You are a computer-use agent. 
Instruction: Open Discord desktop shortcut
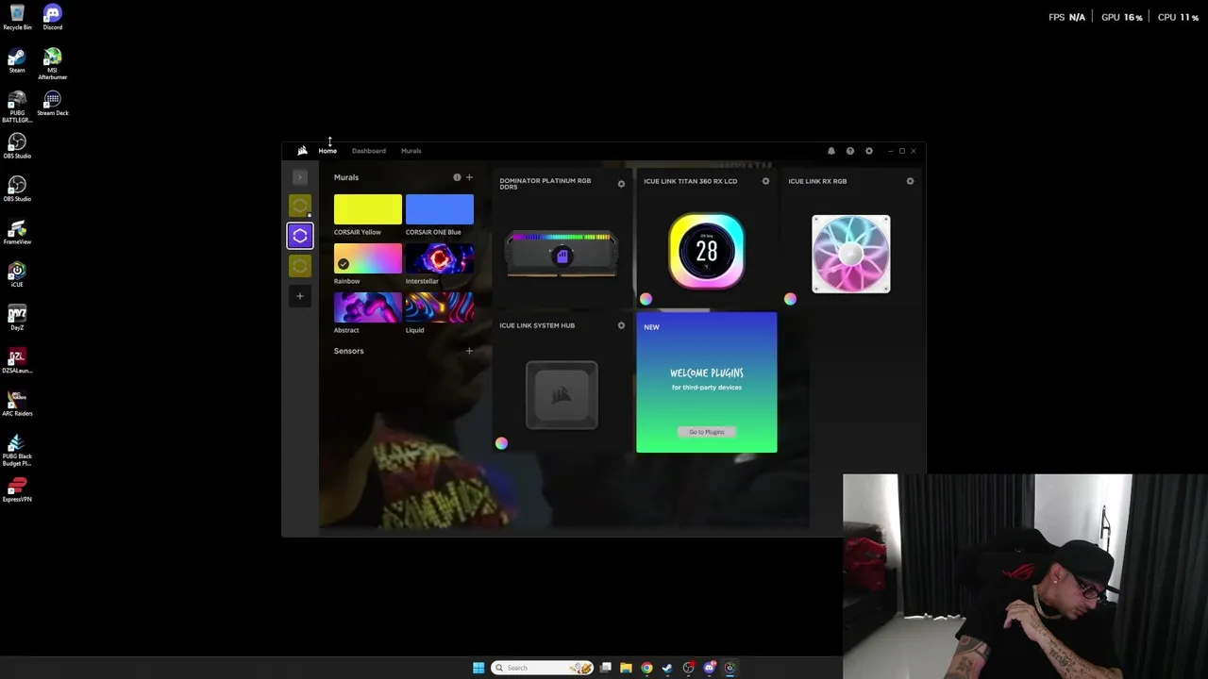(x=53, y=16)
